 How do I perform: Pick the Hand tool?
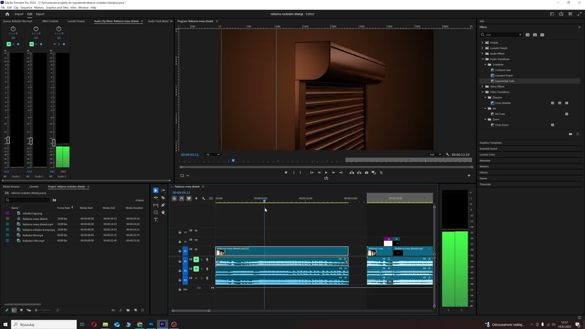point(163,212)
